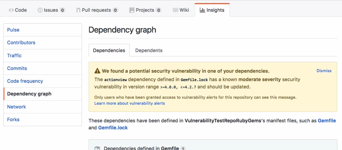The image size is (342, 150).
Task: Open the Gemfile.lock manifest link
Action: [112, 127]
